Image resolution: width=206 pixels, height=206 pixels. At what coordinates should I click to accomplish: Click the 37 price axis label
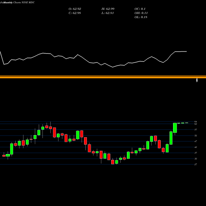[x=196, y=153]
